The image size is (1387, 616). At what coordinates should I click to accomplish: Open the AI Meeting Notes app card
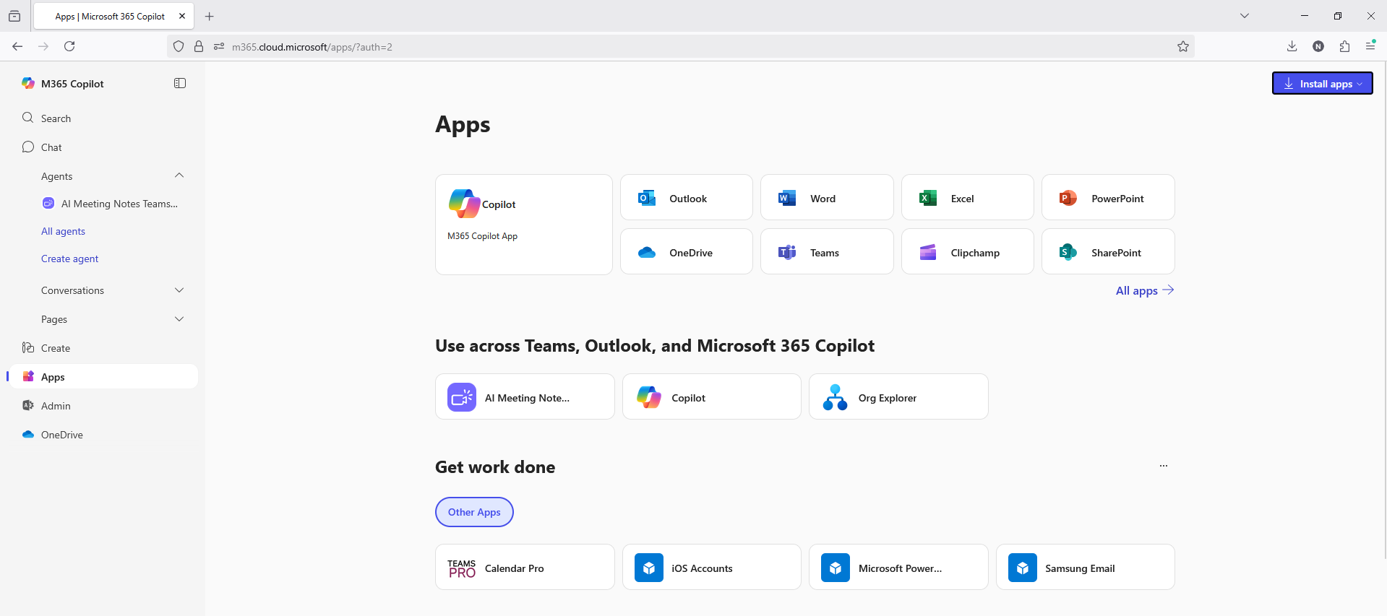525,397
